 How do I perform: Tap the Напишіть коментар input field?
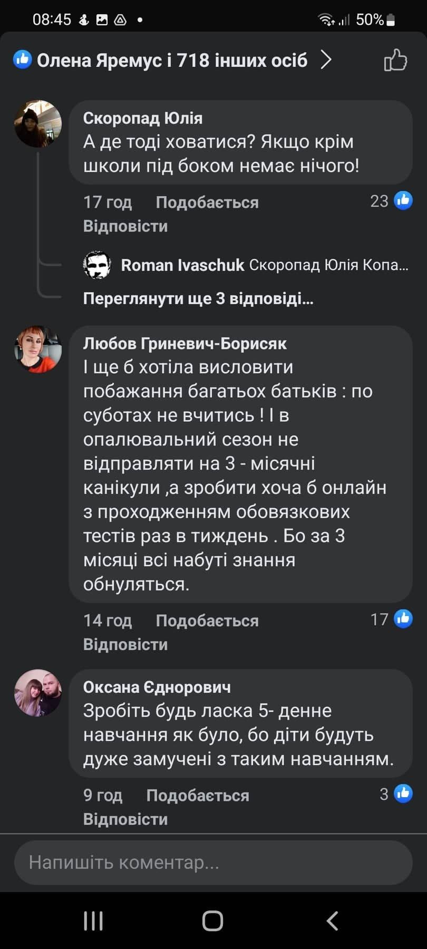point(213,863)
